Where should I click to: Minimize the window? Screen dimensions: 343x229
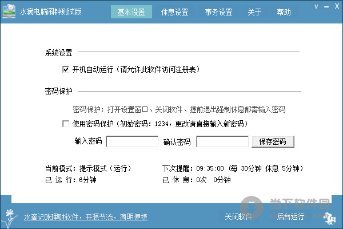(326, 7)
